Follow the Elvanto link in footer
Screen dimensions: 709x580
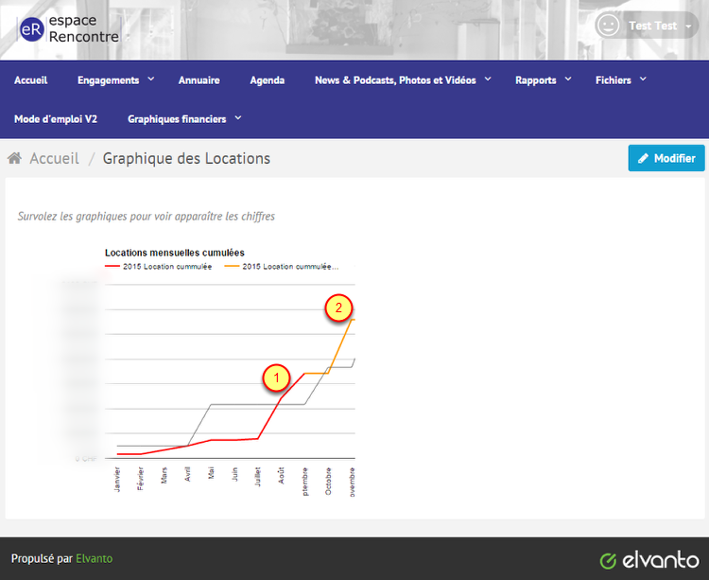point(94,558)
